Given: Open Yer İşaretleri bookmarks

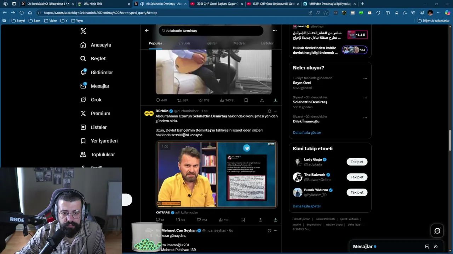Looking at the screenshot, I should [99, 141].
